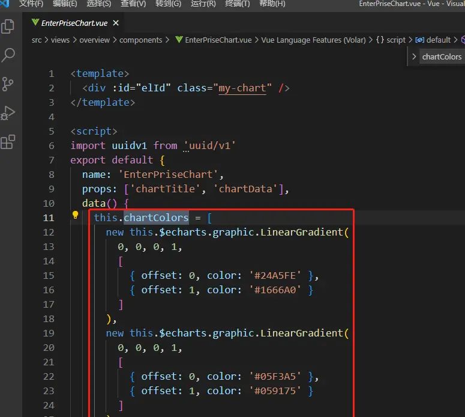
Task: Click the Vue icon on EnterPriseChart.vue tab
Action: (35, 23)
